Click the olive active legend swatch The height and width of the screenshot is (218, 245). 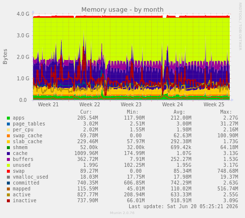point(8,195)
